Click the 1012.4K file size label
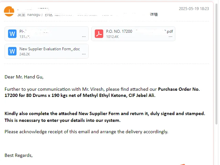Viewport: 220px width, 165px height. (112, 37)
